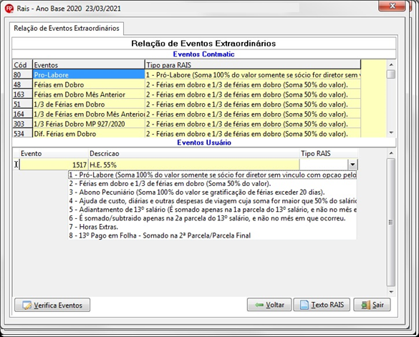Choose 3 - Abono Pecuniário from list
Image resolution: width=419 pixels, height=337 pixels.
tap(197, 192)
